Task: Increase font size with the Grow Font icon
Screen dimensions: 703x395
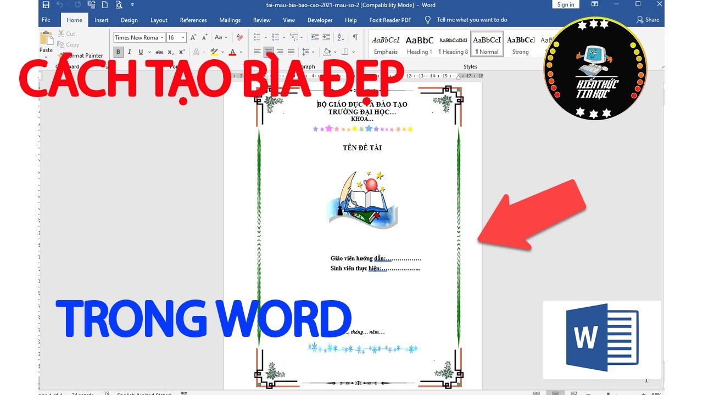Action: click(x=193, y=37)
